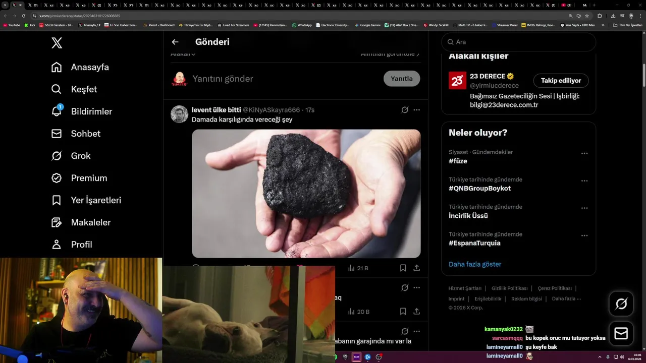The image size is (646, 363).
Task: Open the İncirlik Üssü trend
Action: pyautogui.click(x=468, y=216)
